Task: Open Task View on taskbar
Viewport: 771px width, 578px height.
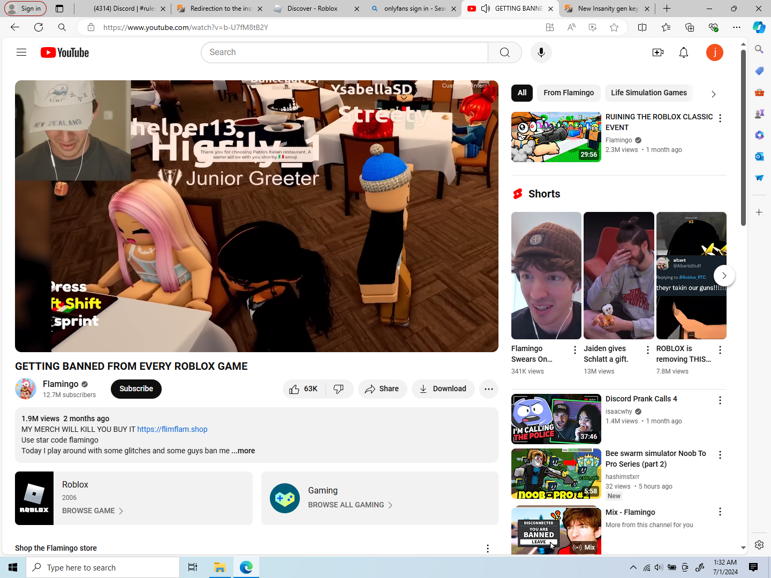Action: click(193, 567)
